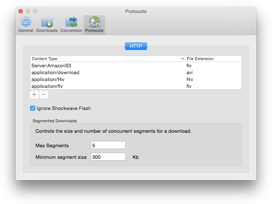Sort by Content Type column header
The width and height of the screenshot is (272, 204).
point(108,59)
